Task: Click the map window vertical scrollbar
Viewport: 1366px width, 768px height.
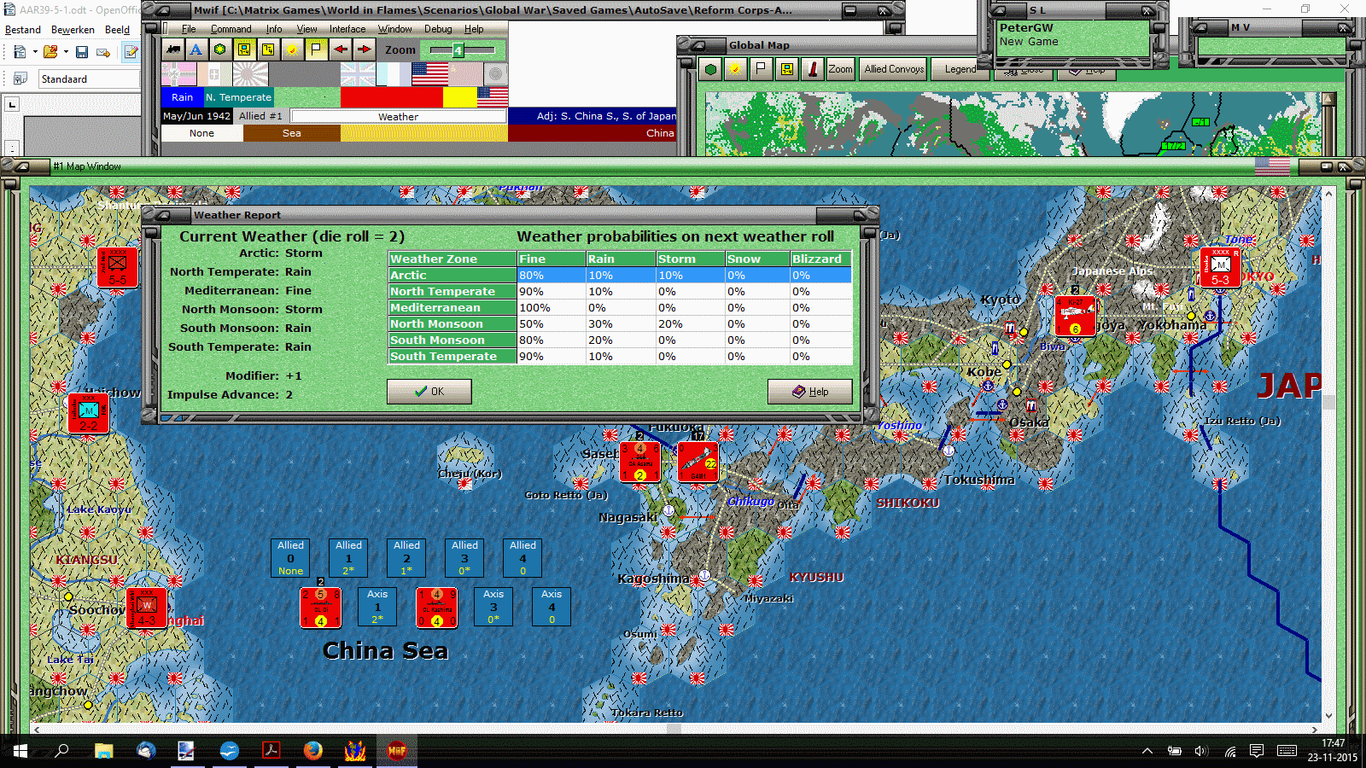Action: pyautogui.click(x=1328, y=455)
